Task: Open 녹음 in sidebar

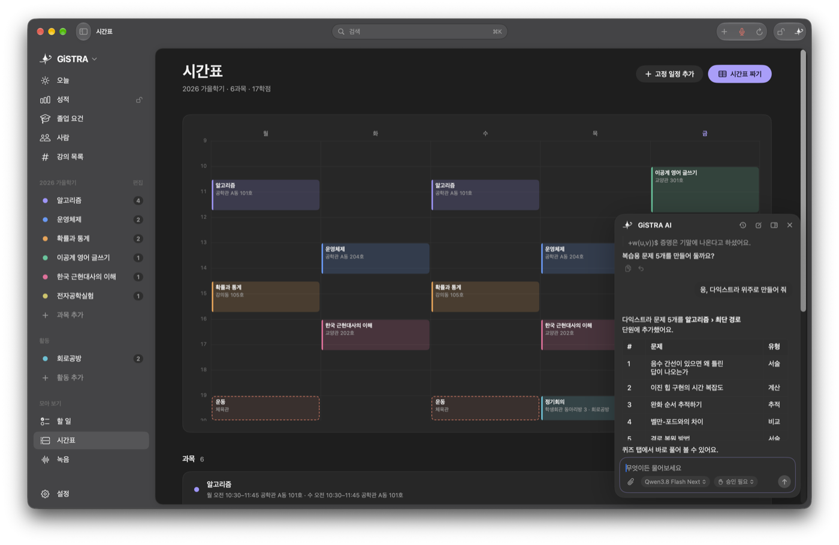Action: [x=91, y=460]
